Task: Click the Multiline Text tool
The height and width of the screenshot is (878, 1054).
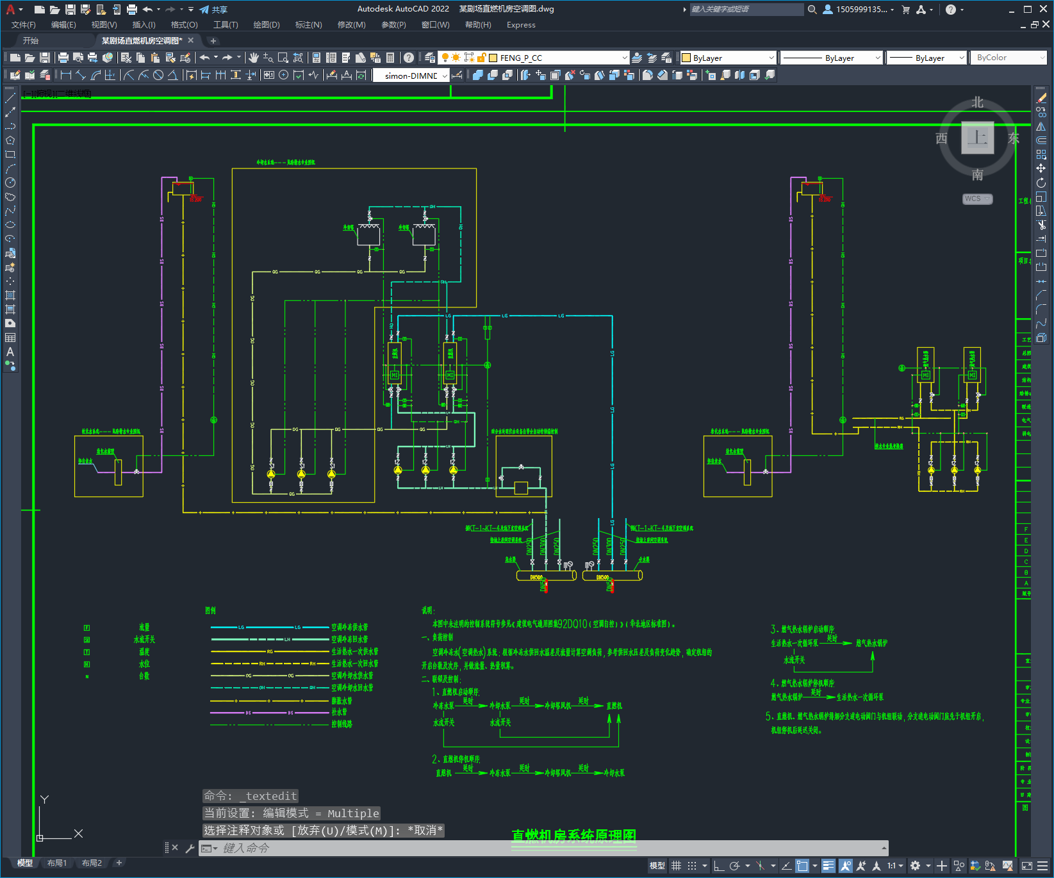Action: (10, 352)
